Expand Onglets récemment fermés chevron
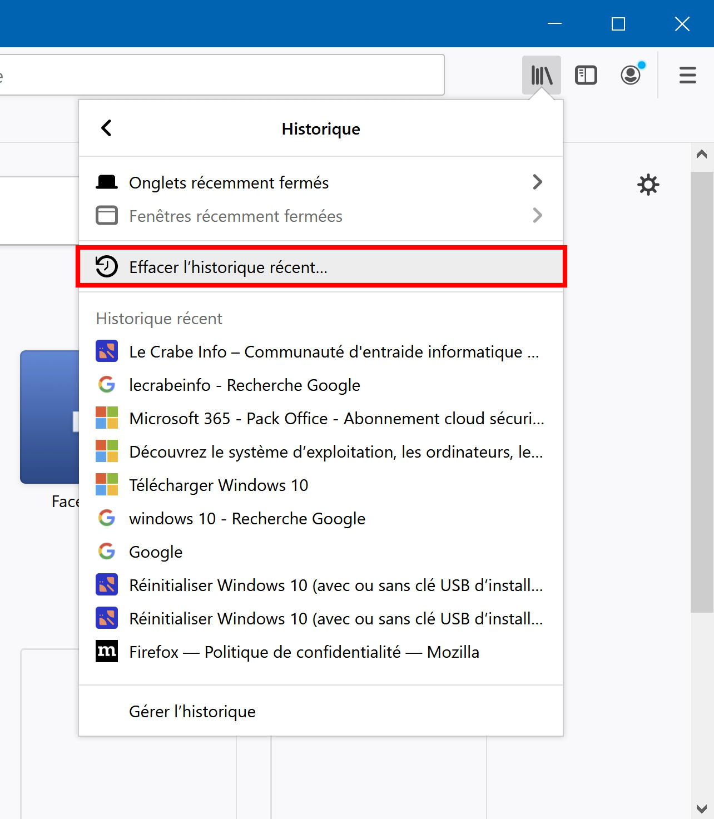 click(x=537, y=182)
